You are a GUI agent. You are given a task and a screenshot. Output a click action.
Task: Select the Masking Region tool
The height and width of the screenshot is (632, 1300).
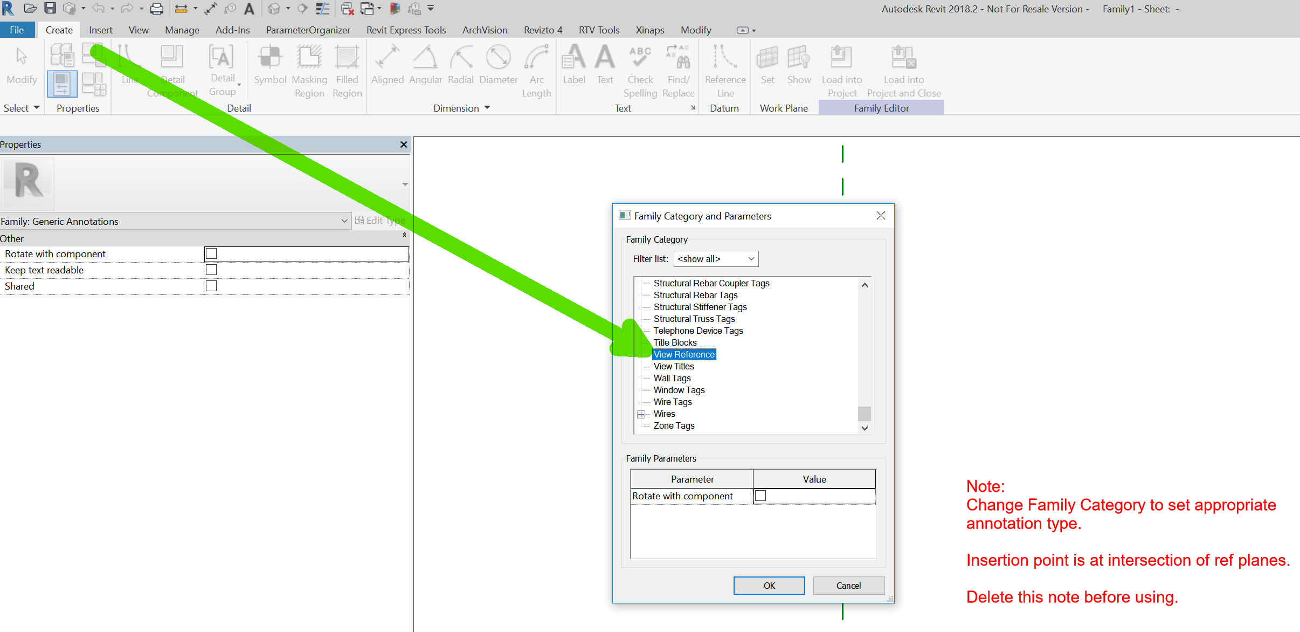309,69
